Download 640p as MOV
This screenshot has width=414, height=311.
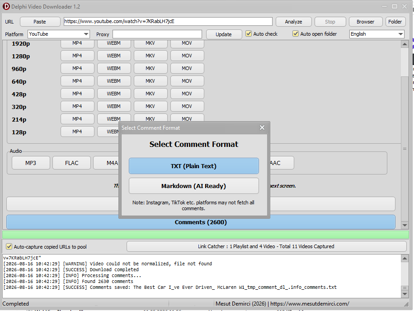click(187, 81)
